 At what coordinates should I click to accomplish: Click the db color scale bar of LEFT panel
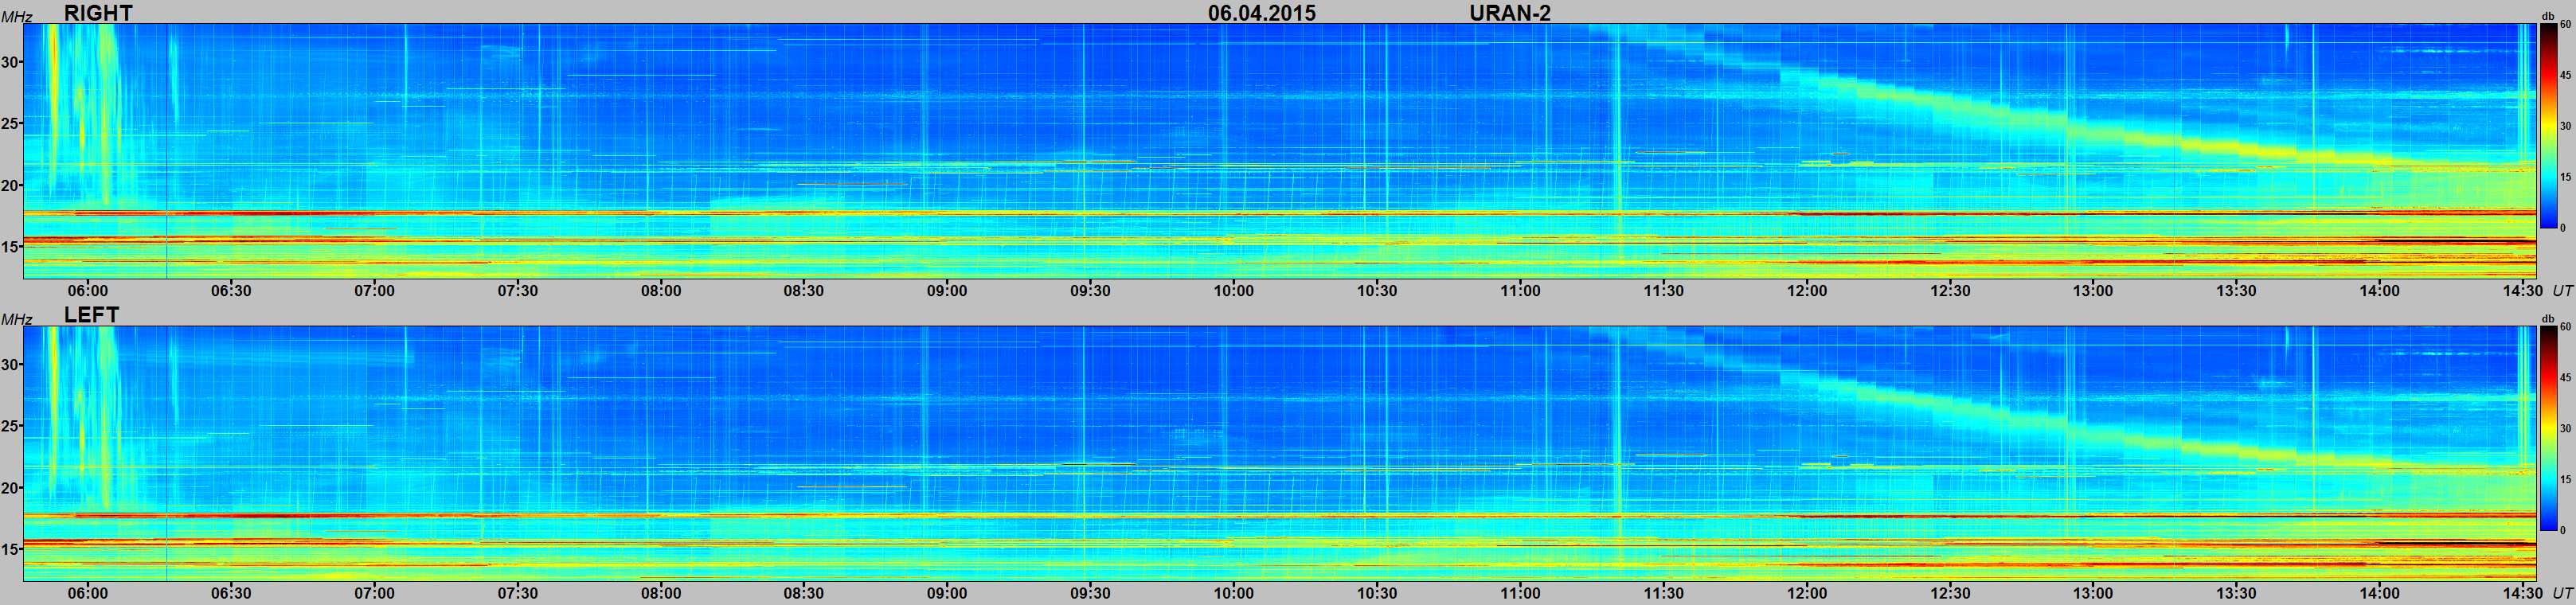click(x=2550, y=428)
